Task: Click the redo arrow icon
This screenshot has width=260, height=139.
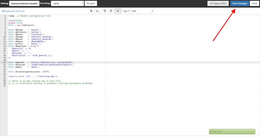Action: point(111,11)
